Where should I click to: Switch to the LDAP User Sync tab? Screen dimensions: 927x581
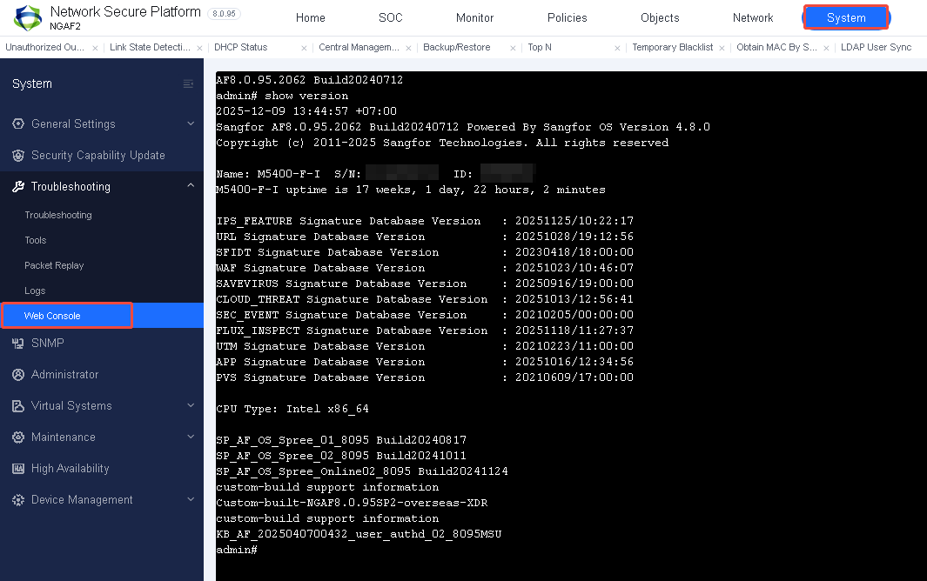(877, 47)
